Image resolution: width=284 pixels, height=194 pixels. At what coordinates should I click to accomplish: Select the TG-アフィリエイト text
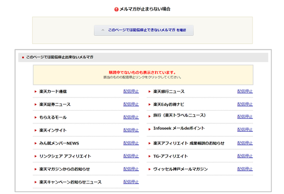[170, 156]
